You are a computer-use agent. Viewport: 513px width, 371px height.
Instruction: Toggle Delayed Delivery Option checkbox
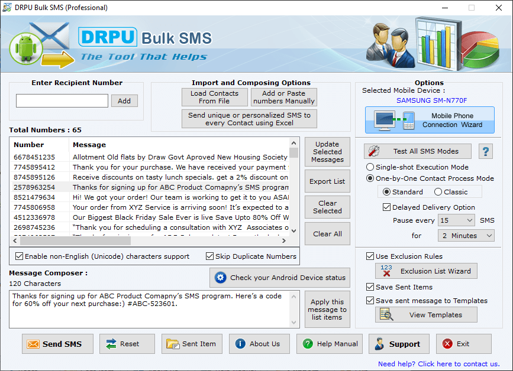click(x=386, y=207)
